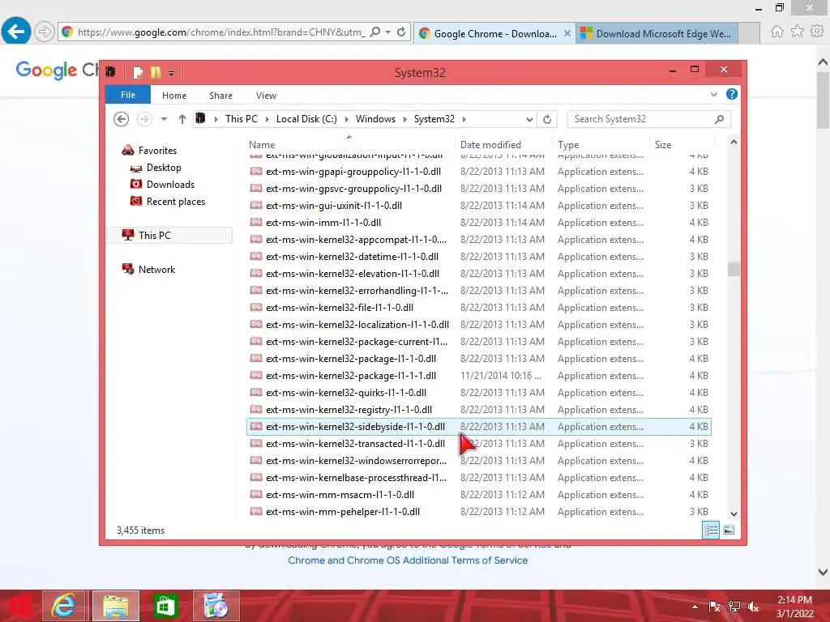The height and width of the screenshot is (622, 830).
Task: Refresh the browser page with reload icon
Action: click(x=401, y=32)
